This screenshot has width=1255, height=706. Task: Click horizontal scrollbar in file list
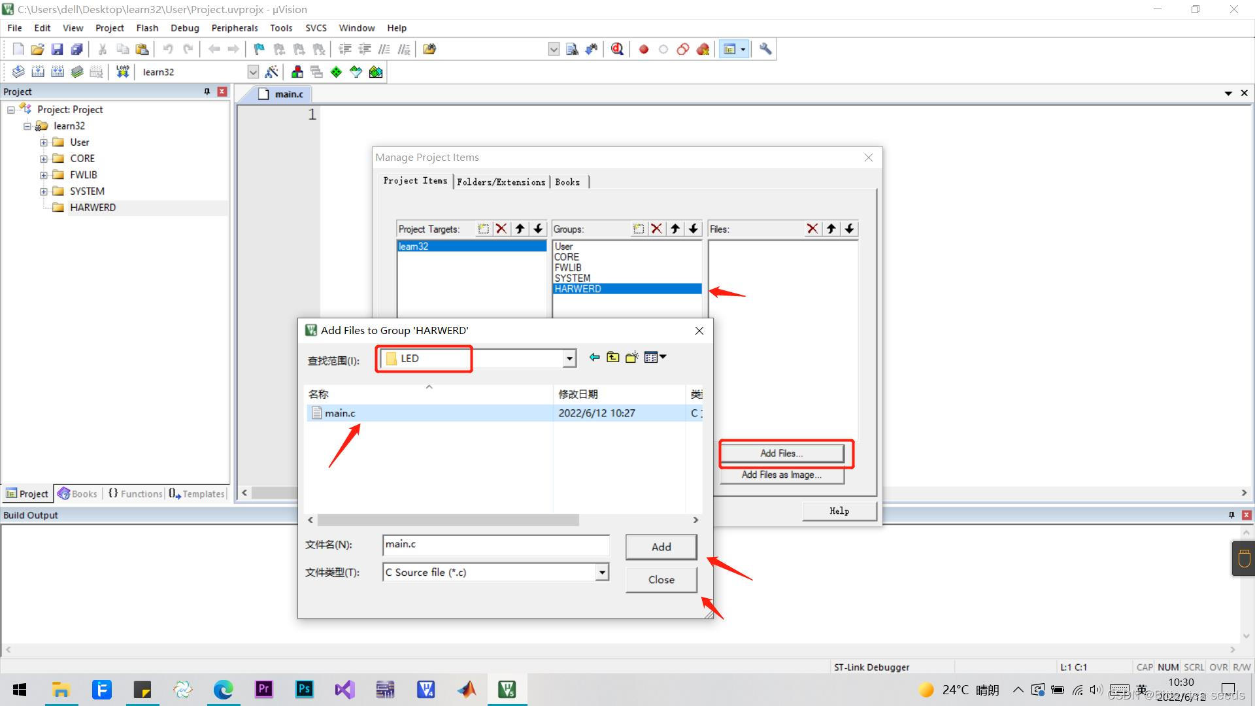tap(448, 520)
